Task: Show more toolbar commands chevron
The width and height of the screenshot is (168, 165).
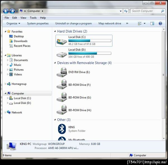Action: 127,23
